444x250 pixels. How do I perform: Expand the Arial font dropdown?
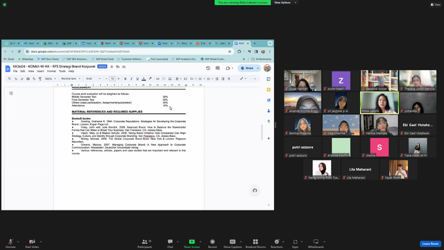coord(93,78)
